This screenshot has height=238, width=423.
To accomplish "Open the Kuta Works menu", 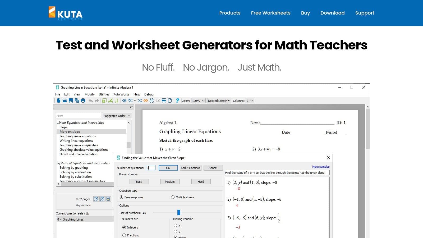I will tap(121, 94).
